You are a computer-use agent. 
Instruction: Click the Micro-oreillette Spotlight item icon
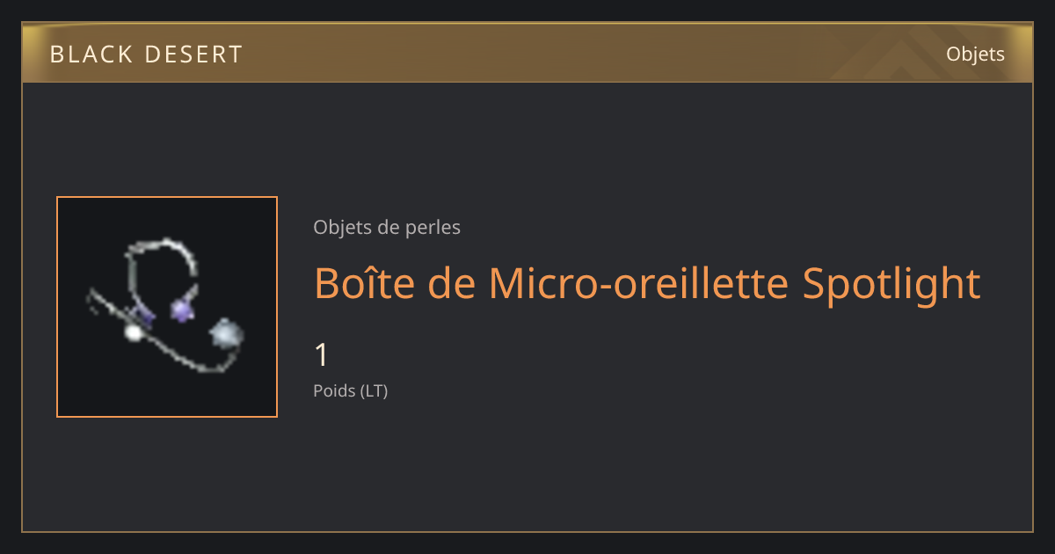[x=167, y=307]
